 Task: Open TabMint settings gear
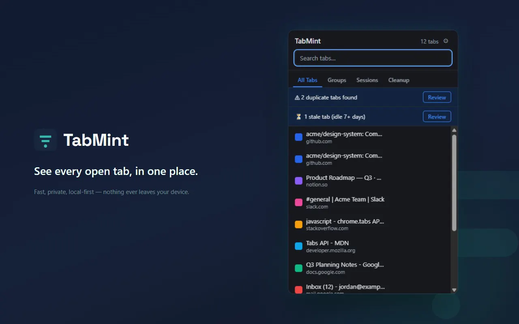[446, 41]
